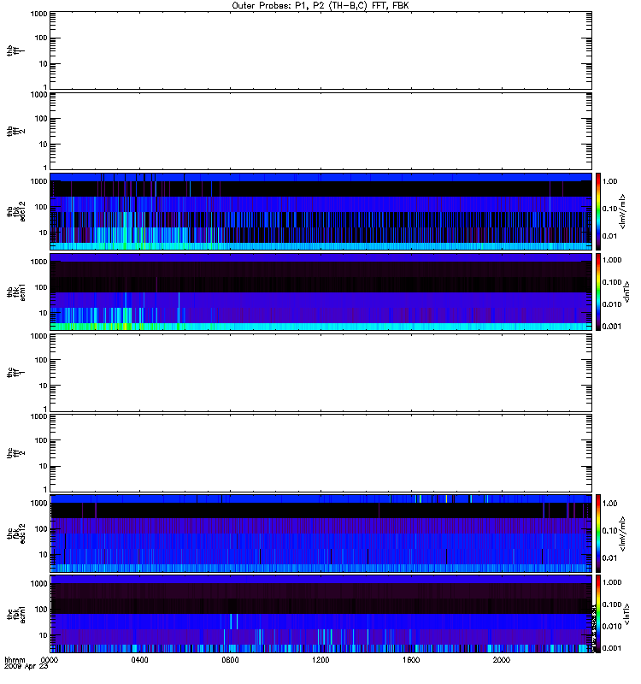Screen dimensions: 641x684
Task: Click the "0.001" tick on thb scm1 color bar
Action: pos(612,327)
